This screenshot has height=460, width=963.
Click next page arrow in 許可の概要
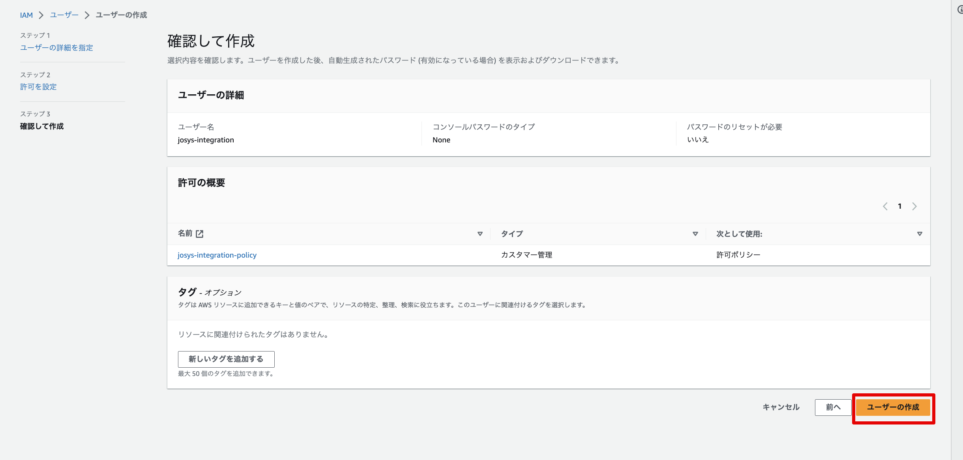click(914, 206)
